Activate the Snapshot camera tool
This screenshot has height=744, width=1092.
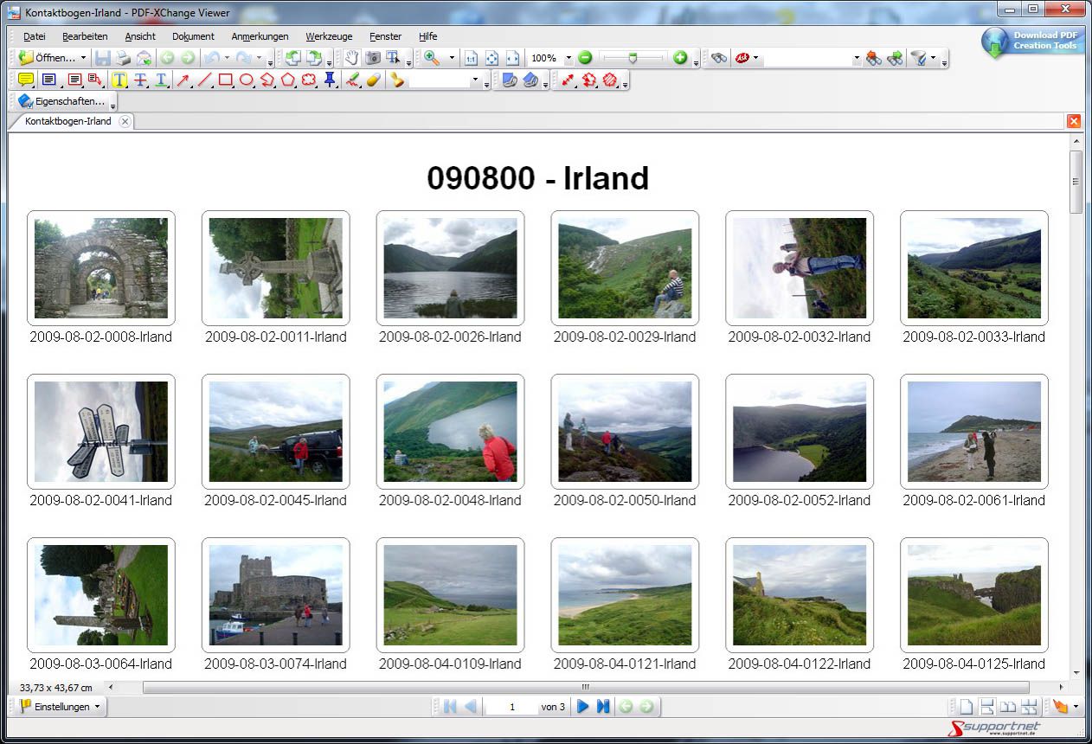point(372,58)
